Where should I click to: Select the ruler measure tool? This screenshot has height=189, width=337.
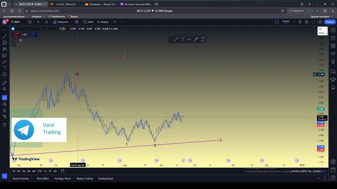point(5,83)
